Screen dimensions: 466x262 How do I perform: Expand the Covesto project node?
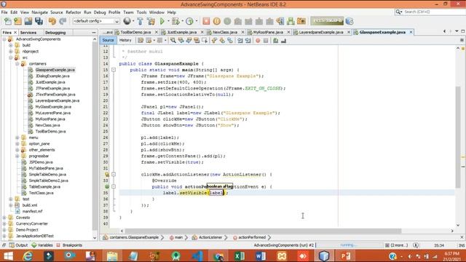4,218
